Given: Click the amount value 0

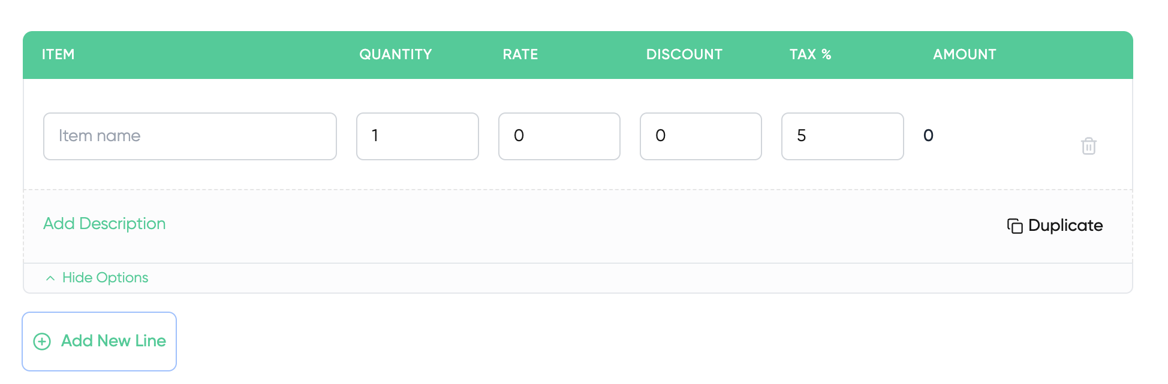Looking at the screenshot, I should (x=928, y=136).
